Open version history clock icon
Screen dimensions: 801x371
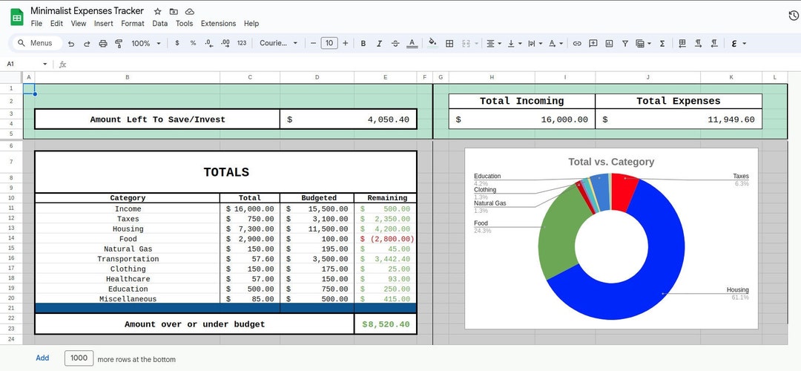coord(794,16)
